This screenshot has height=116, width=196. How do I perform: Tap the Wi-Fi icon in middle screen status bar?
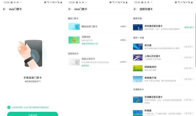(114, 2)
